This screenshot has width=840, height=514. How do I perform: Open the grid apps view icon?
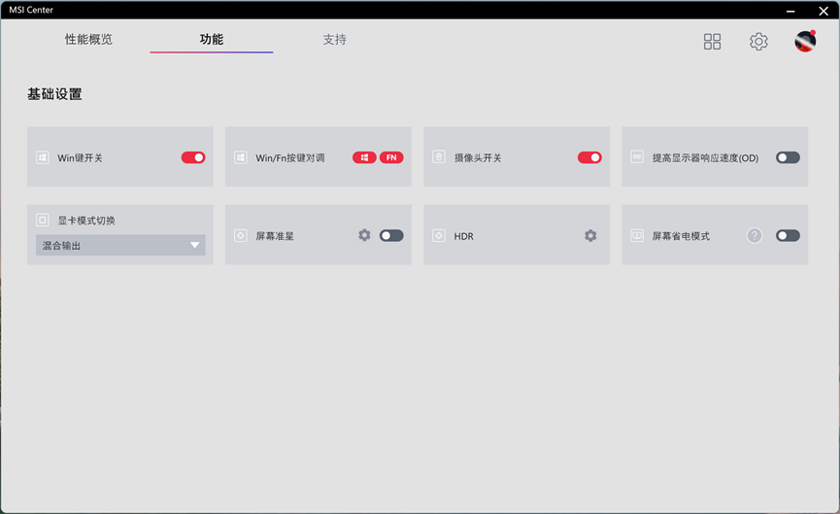[712, 42]
